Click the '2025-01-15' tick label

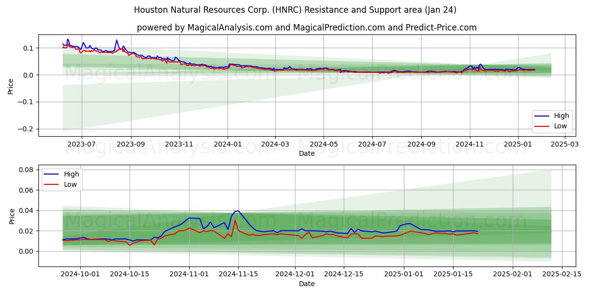[453, 275]
